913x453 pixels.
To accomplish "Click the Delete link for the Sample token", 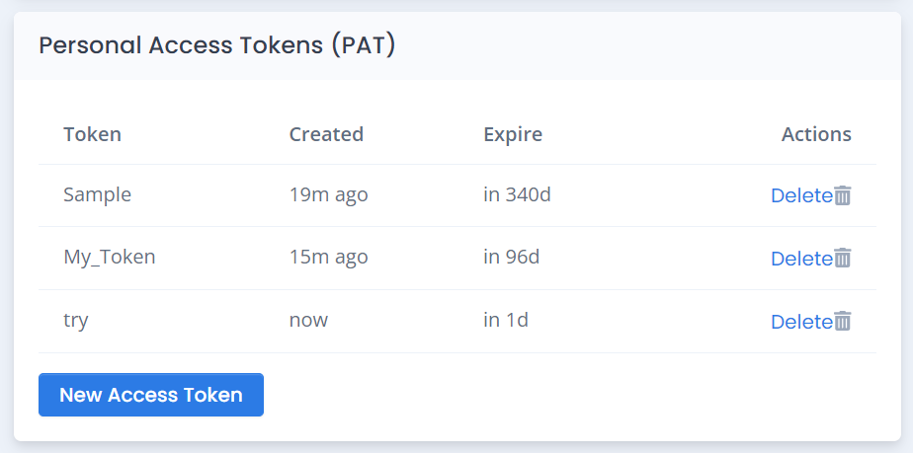I will click(800, 195).
